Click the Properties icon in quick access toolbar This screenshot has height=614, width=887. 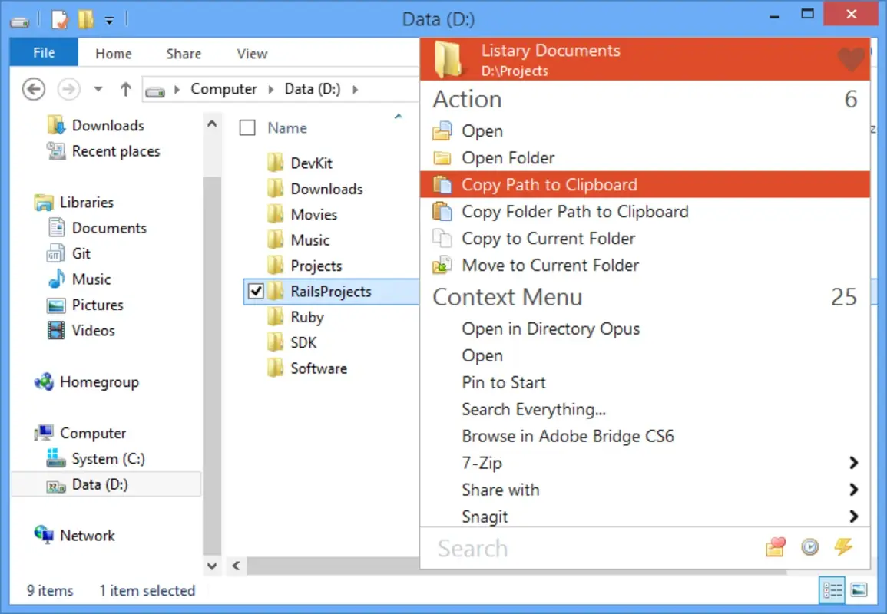[x=61, y=19]
